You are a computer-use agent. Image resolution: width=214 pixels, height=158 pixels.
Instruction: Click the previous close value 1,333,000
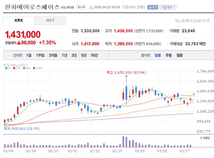coord(90,31)
